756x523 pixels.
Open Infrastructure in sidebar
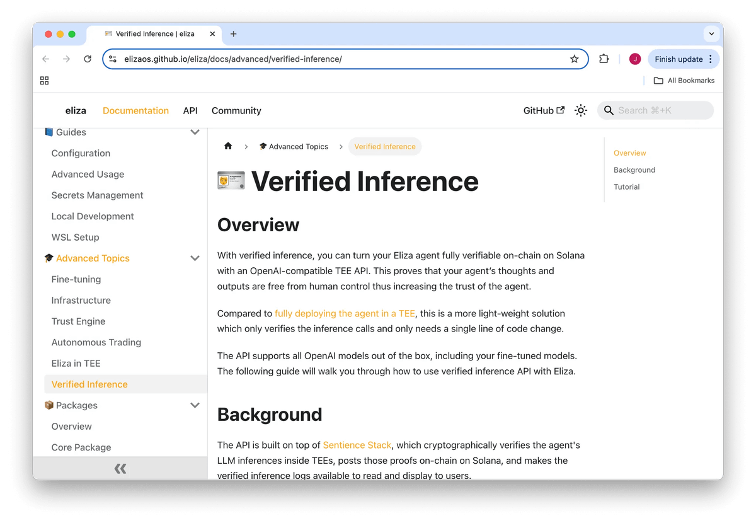tap(81, 300)
